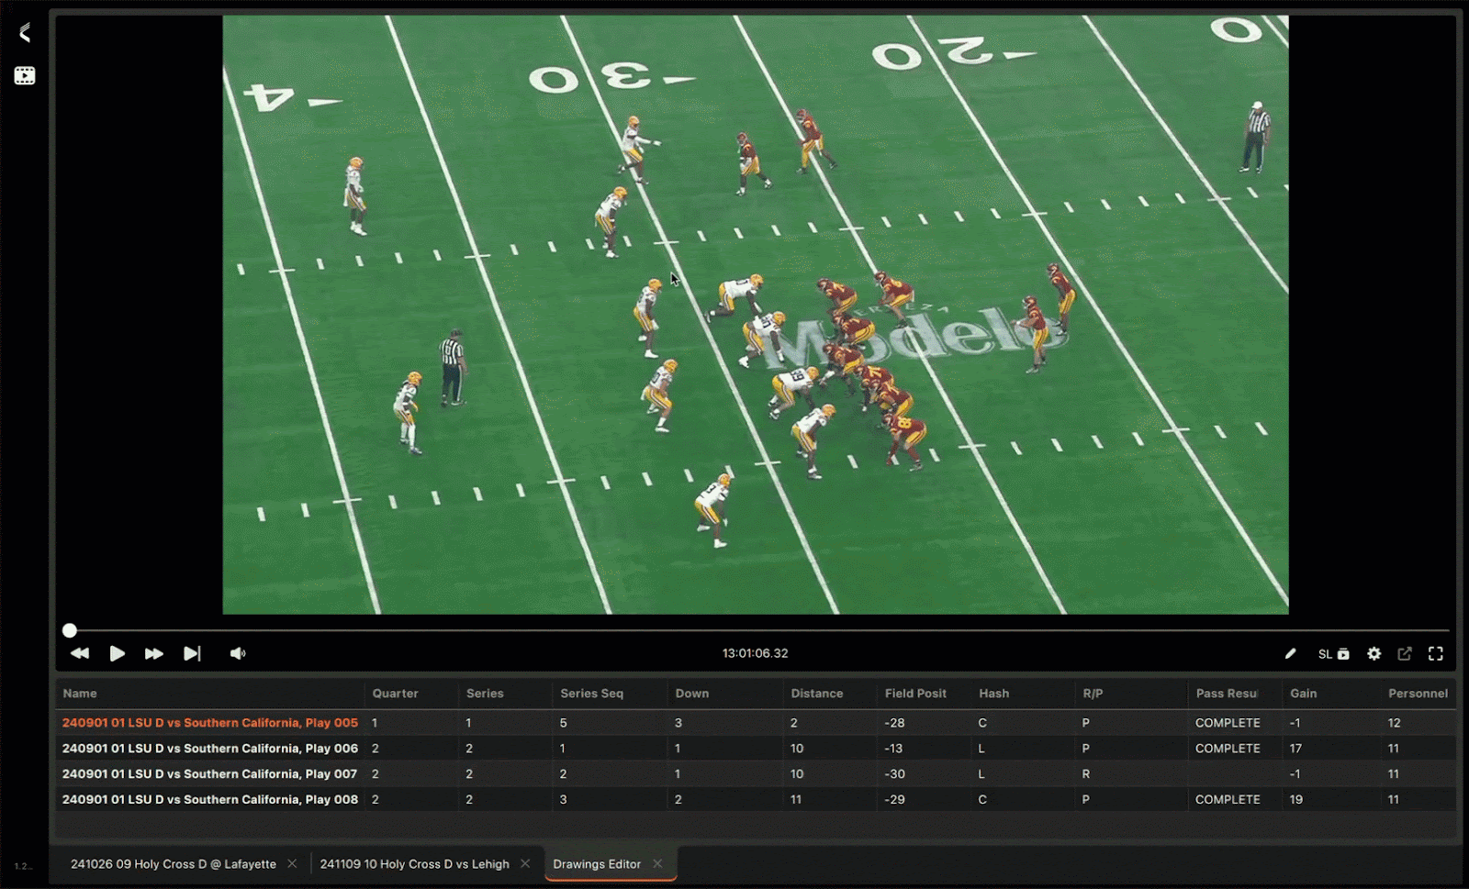Skip to the next play

pyautogui.click(x=192, y=653)
